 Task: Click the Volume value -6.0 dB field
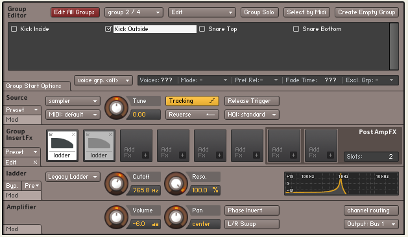tap(145, 224)
